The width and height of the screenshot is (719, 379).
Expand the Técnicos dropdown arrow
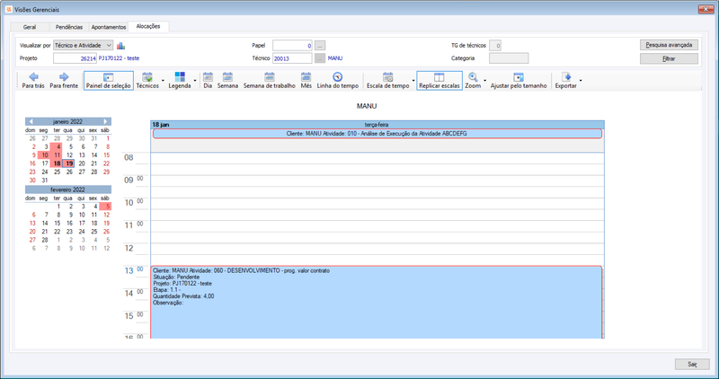tap(163, 81)
